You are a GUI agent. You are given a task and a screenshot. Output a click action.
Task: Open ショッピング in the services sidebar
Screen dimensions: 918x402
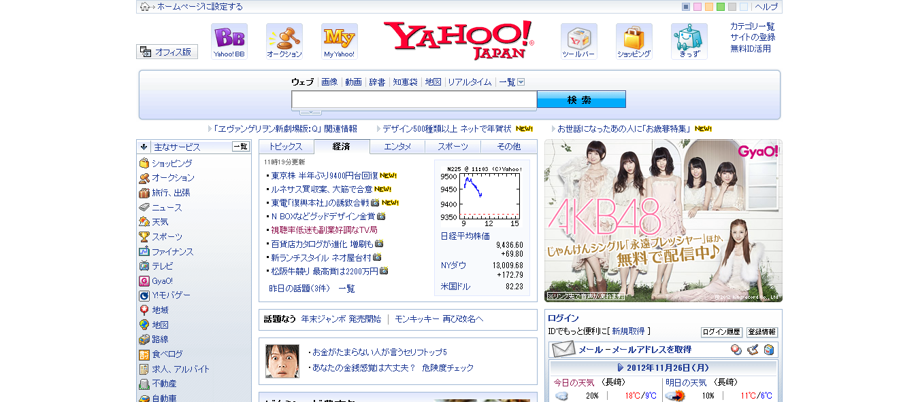pyautogui.click(x=166, y=164)
